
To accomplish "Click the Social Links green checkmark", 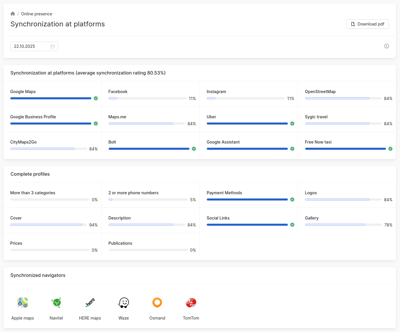I will point(292,225).
